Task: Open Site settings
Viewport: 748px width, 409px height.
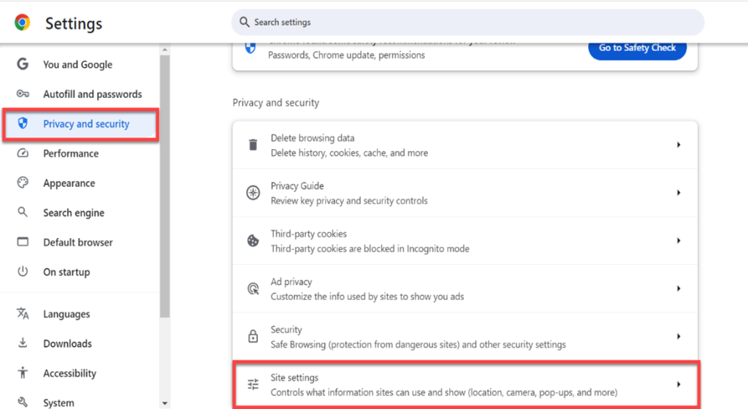Action: (466, 384)
